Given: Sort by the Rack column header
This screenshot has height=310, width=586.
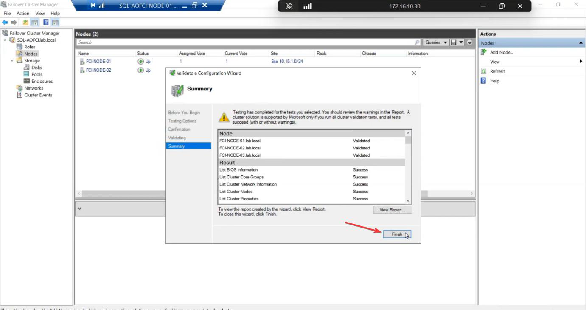Looking at the screenshot, I should (x=338, y=54).
